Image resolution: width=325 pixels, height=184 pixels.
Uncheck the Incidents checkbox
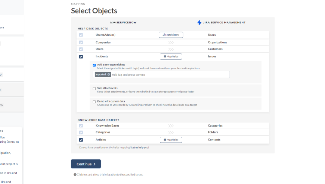tap(81, 57)
